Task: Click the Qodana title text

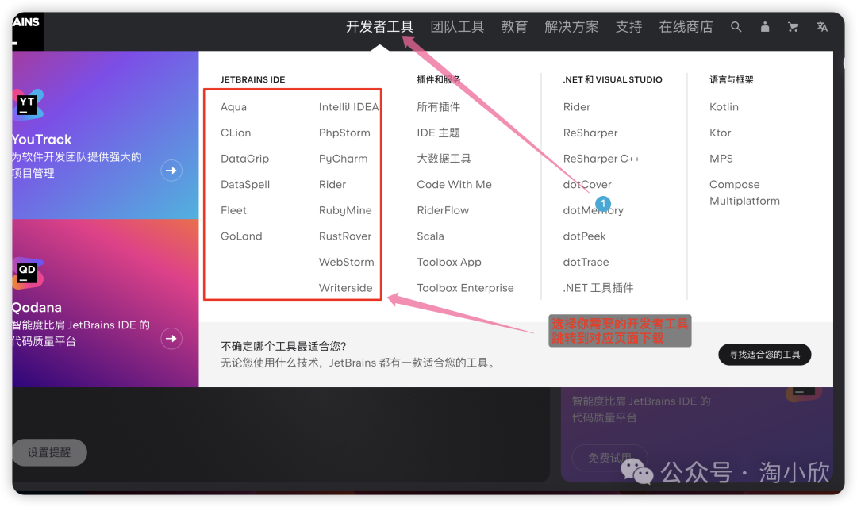Action: 37,308
